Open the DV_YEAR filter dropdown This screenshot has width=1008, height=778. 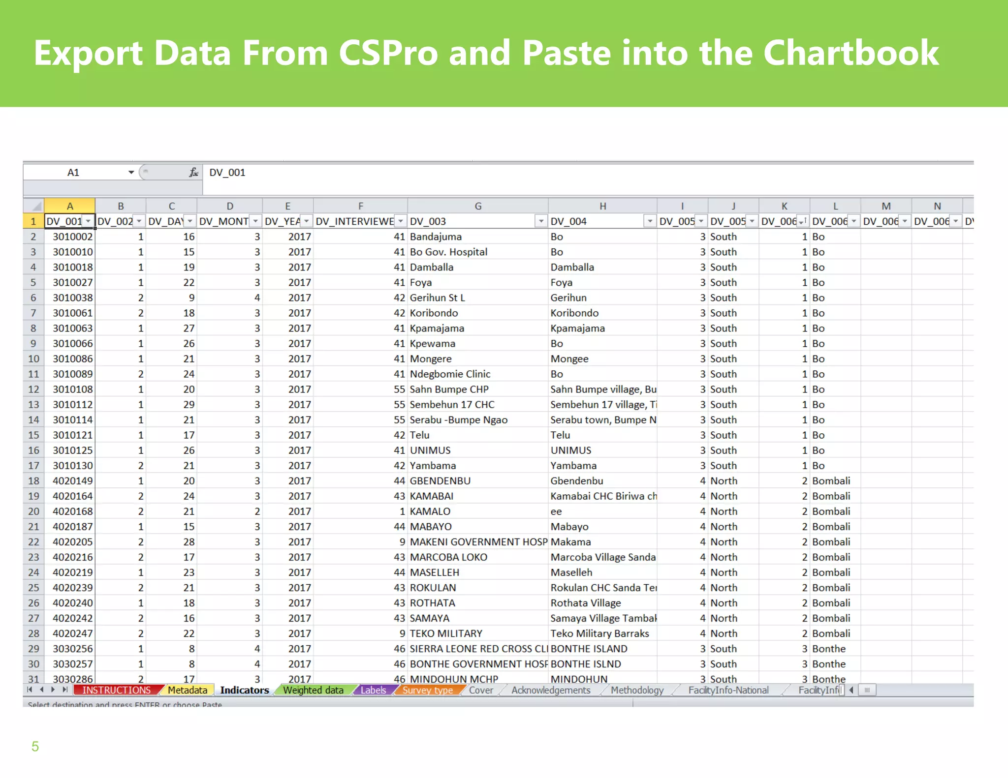pyautogui.click(x=307, y=221)
